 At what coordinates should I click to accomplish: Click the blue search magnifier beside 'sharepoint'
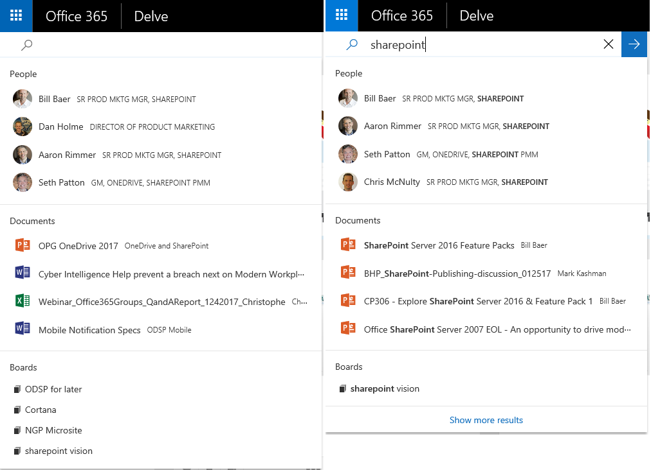(x=352, y=44)
